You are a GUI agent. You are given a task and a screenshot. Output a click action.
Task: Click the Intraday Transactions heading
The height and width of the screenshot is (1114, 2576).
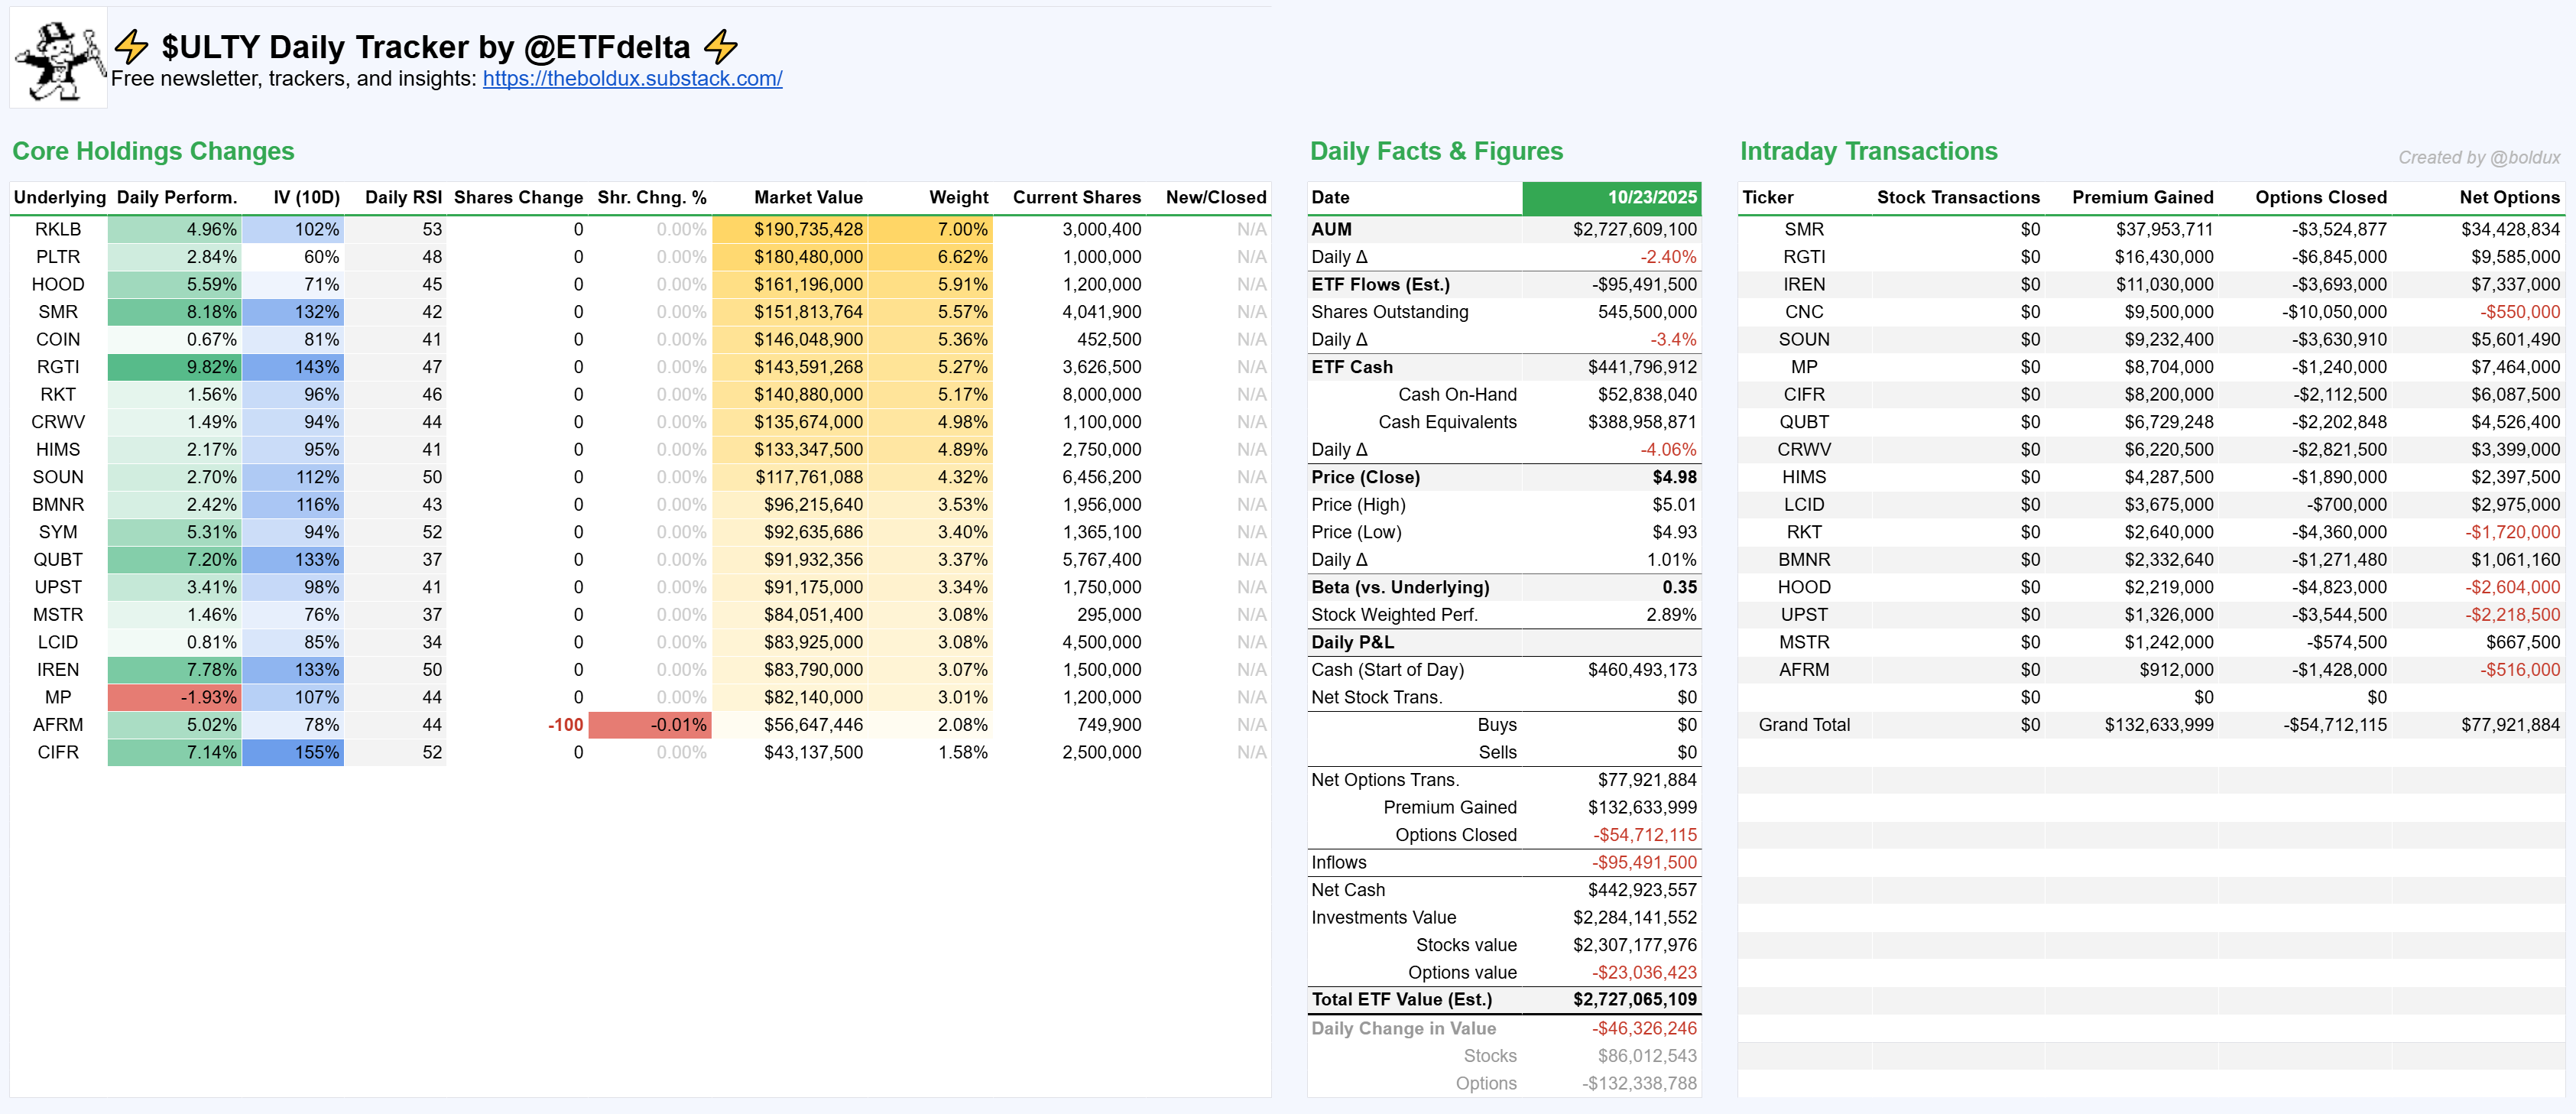[x=1868, y=151]
